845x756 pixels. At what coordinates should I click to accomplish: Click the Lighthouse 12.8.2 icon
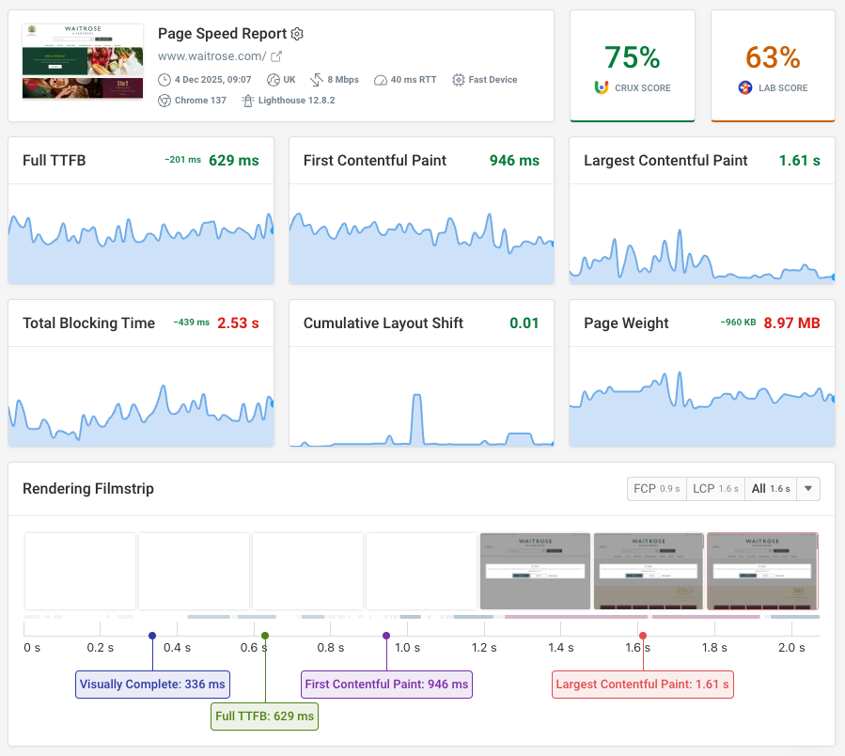coord(248,101)
